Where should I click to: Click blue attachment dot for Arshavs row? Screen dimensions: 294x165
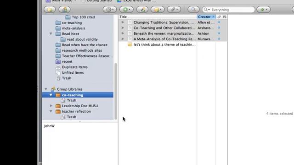click(219, 27)
